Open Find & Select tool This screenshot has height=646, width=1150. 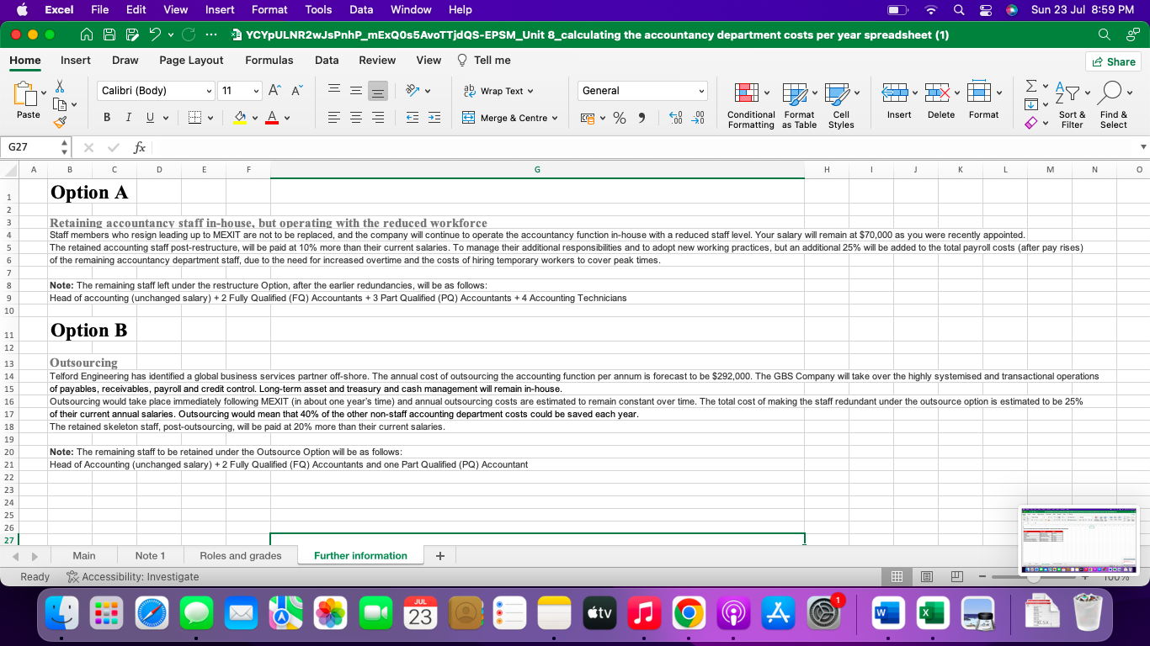coord(1113,105)
